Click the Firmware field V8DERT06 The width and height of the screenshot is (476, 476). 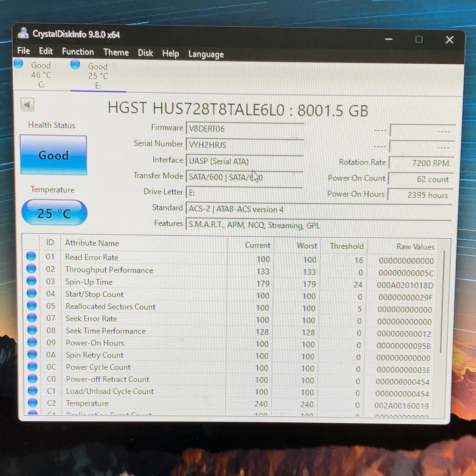point(245,129)
